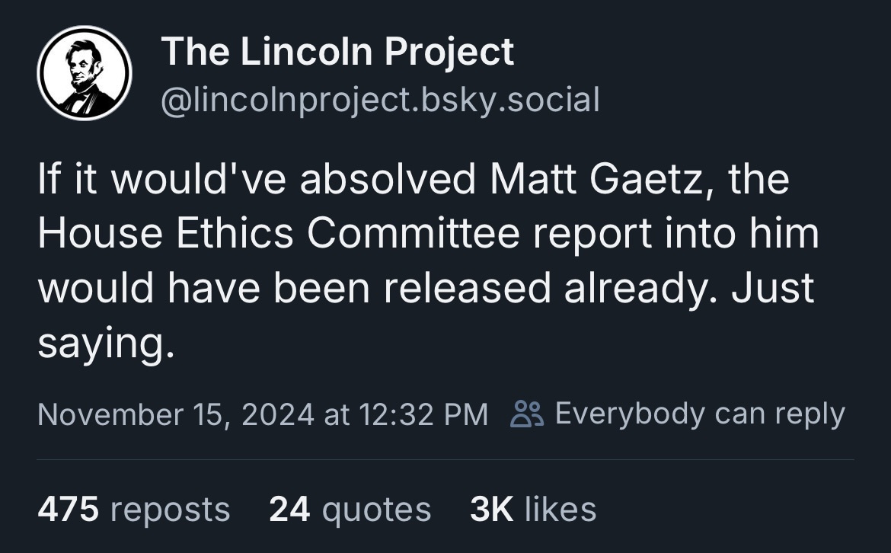Click the word likes after 3K
This screenshot has width=891, height=553.
pyautogui.click(x=560, y=508)
